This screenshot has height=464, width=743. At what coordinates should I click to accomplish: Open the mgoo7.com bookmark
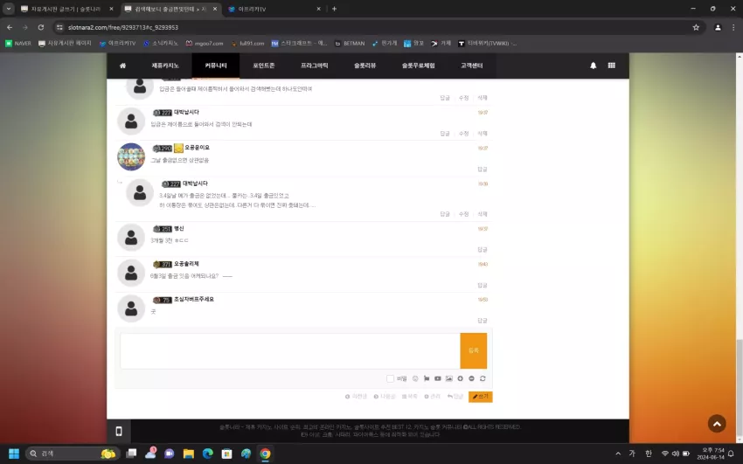(x=205, y=44)
